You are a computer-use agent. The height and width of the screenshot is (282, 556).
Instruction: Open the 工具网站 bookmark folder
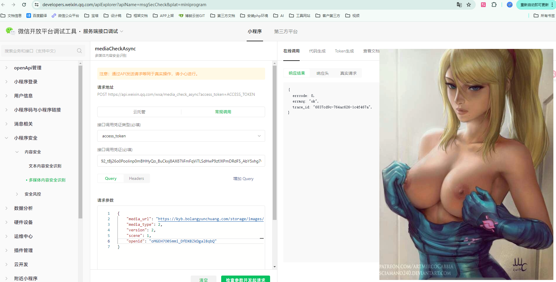(300, 16)
